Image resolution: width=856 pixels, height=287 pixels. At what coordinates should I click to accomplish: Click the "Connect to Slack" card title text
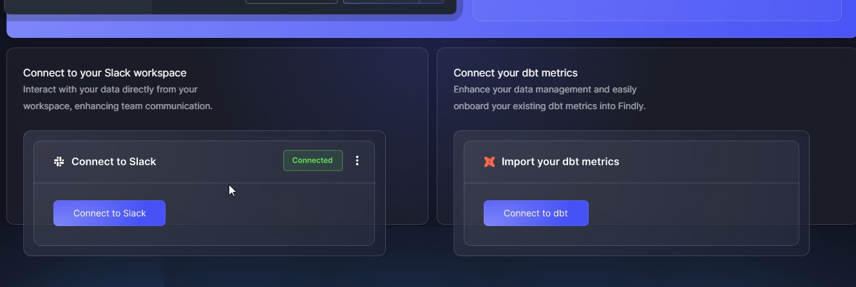[113, 162]
